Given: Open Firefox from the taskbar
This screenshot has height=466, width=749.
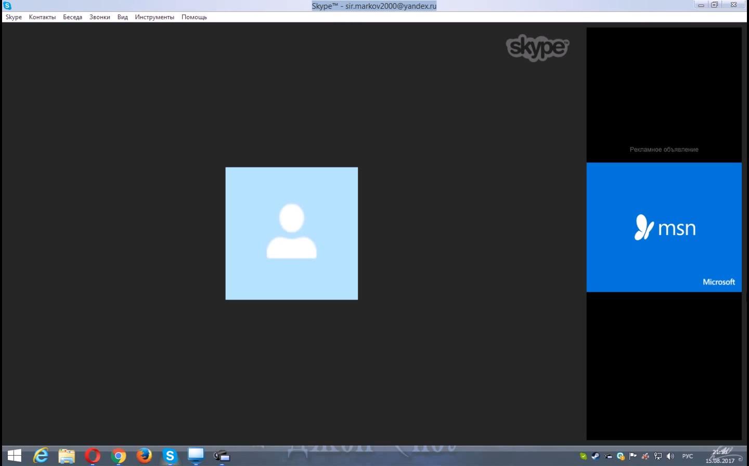Looking at the screenshot, I should pyautogui.click(x=144, y=456).
